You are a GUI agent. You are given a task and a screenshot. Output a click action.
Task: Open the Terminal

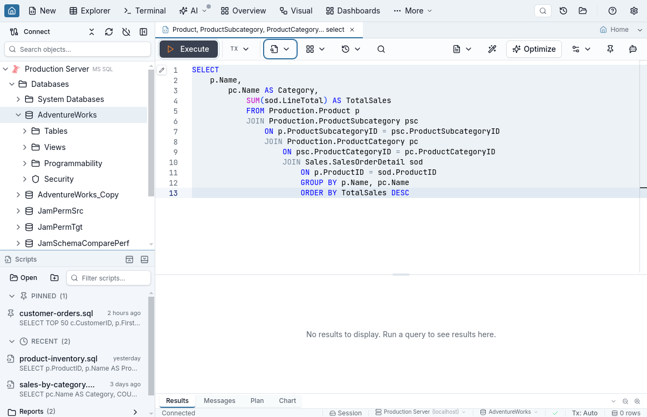tap(144, 11)
